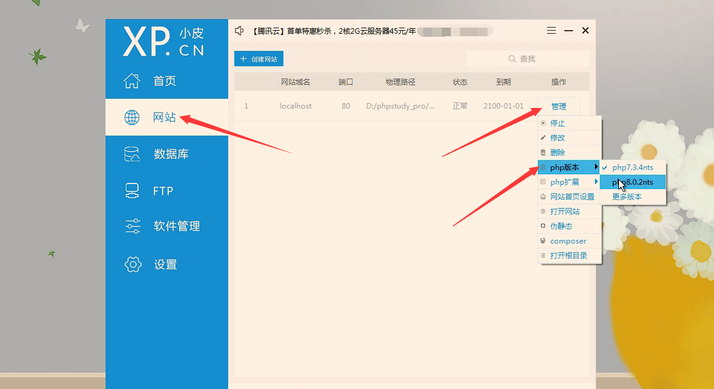This screenshot has height=389, width=714.
Task: Click row number 1 cell
Action: pyautogui.click(x=246, y=106)
